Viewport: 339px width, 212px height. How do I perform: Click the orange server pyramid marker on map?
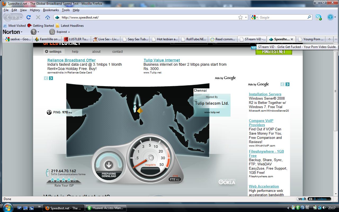point(140,110)
